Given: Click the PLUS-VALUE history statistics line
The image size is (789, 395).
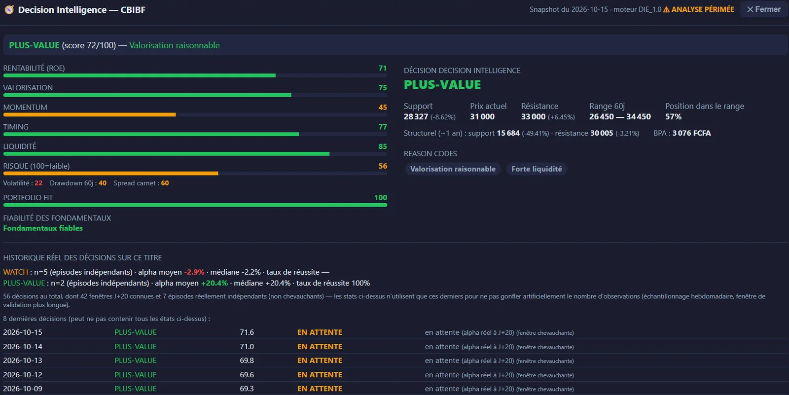Looking at the screenshot, I should (x=186, y=283).
